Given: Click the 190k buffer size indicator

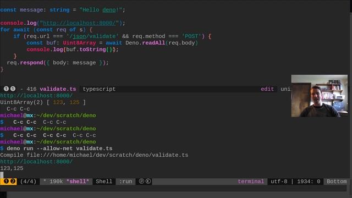Looking at the screenshot, I should (x=56, y=182).
